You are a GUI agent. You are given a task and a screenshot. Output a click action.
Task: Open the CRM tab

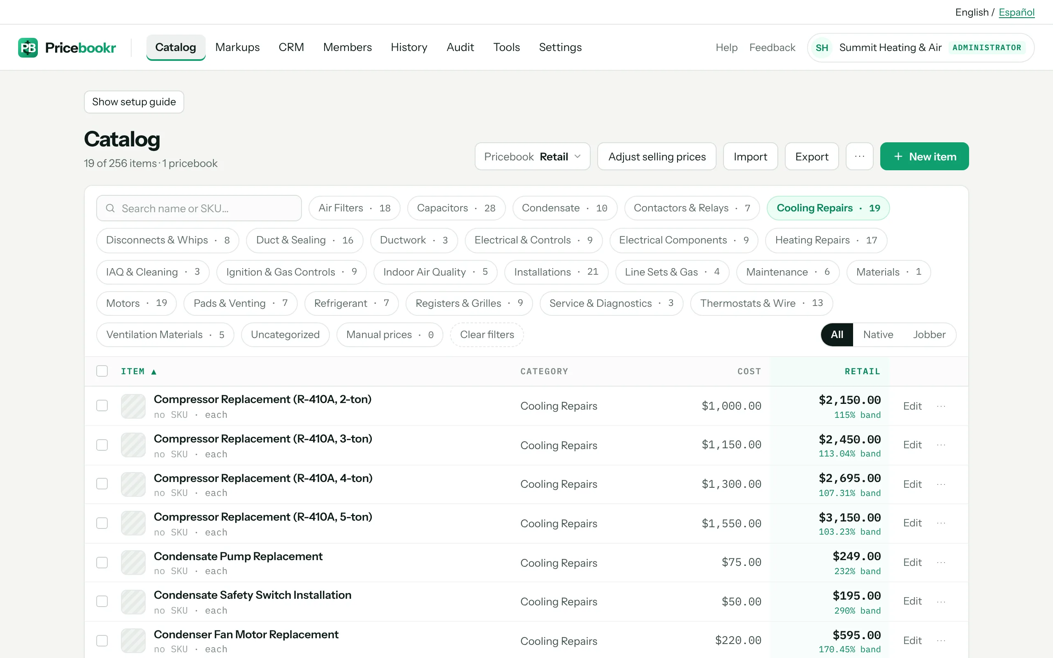[291, 47]
